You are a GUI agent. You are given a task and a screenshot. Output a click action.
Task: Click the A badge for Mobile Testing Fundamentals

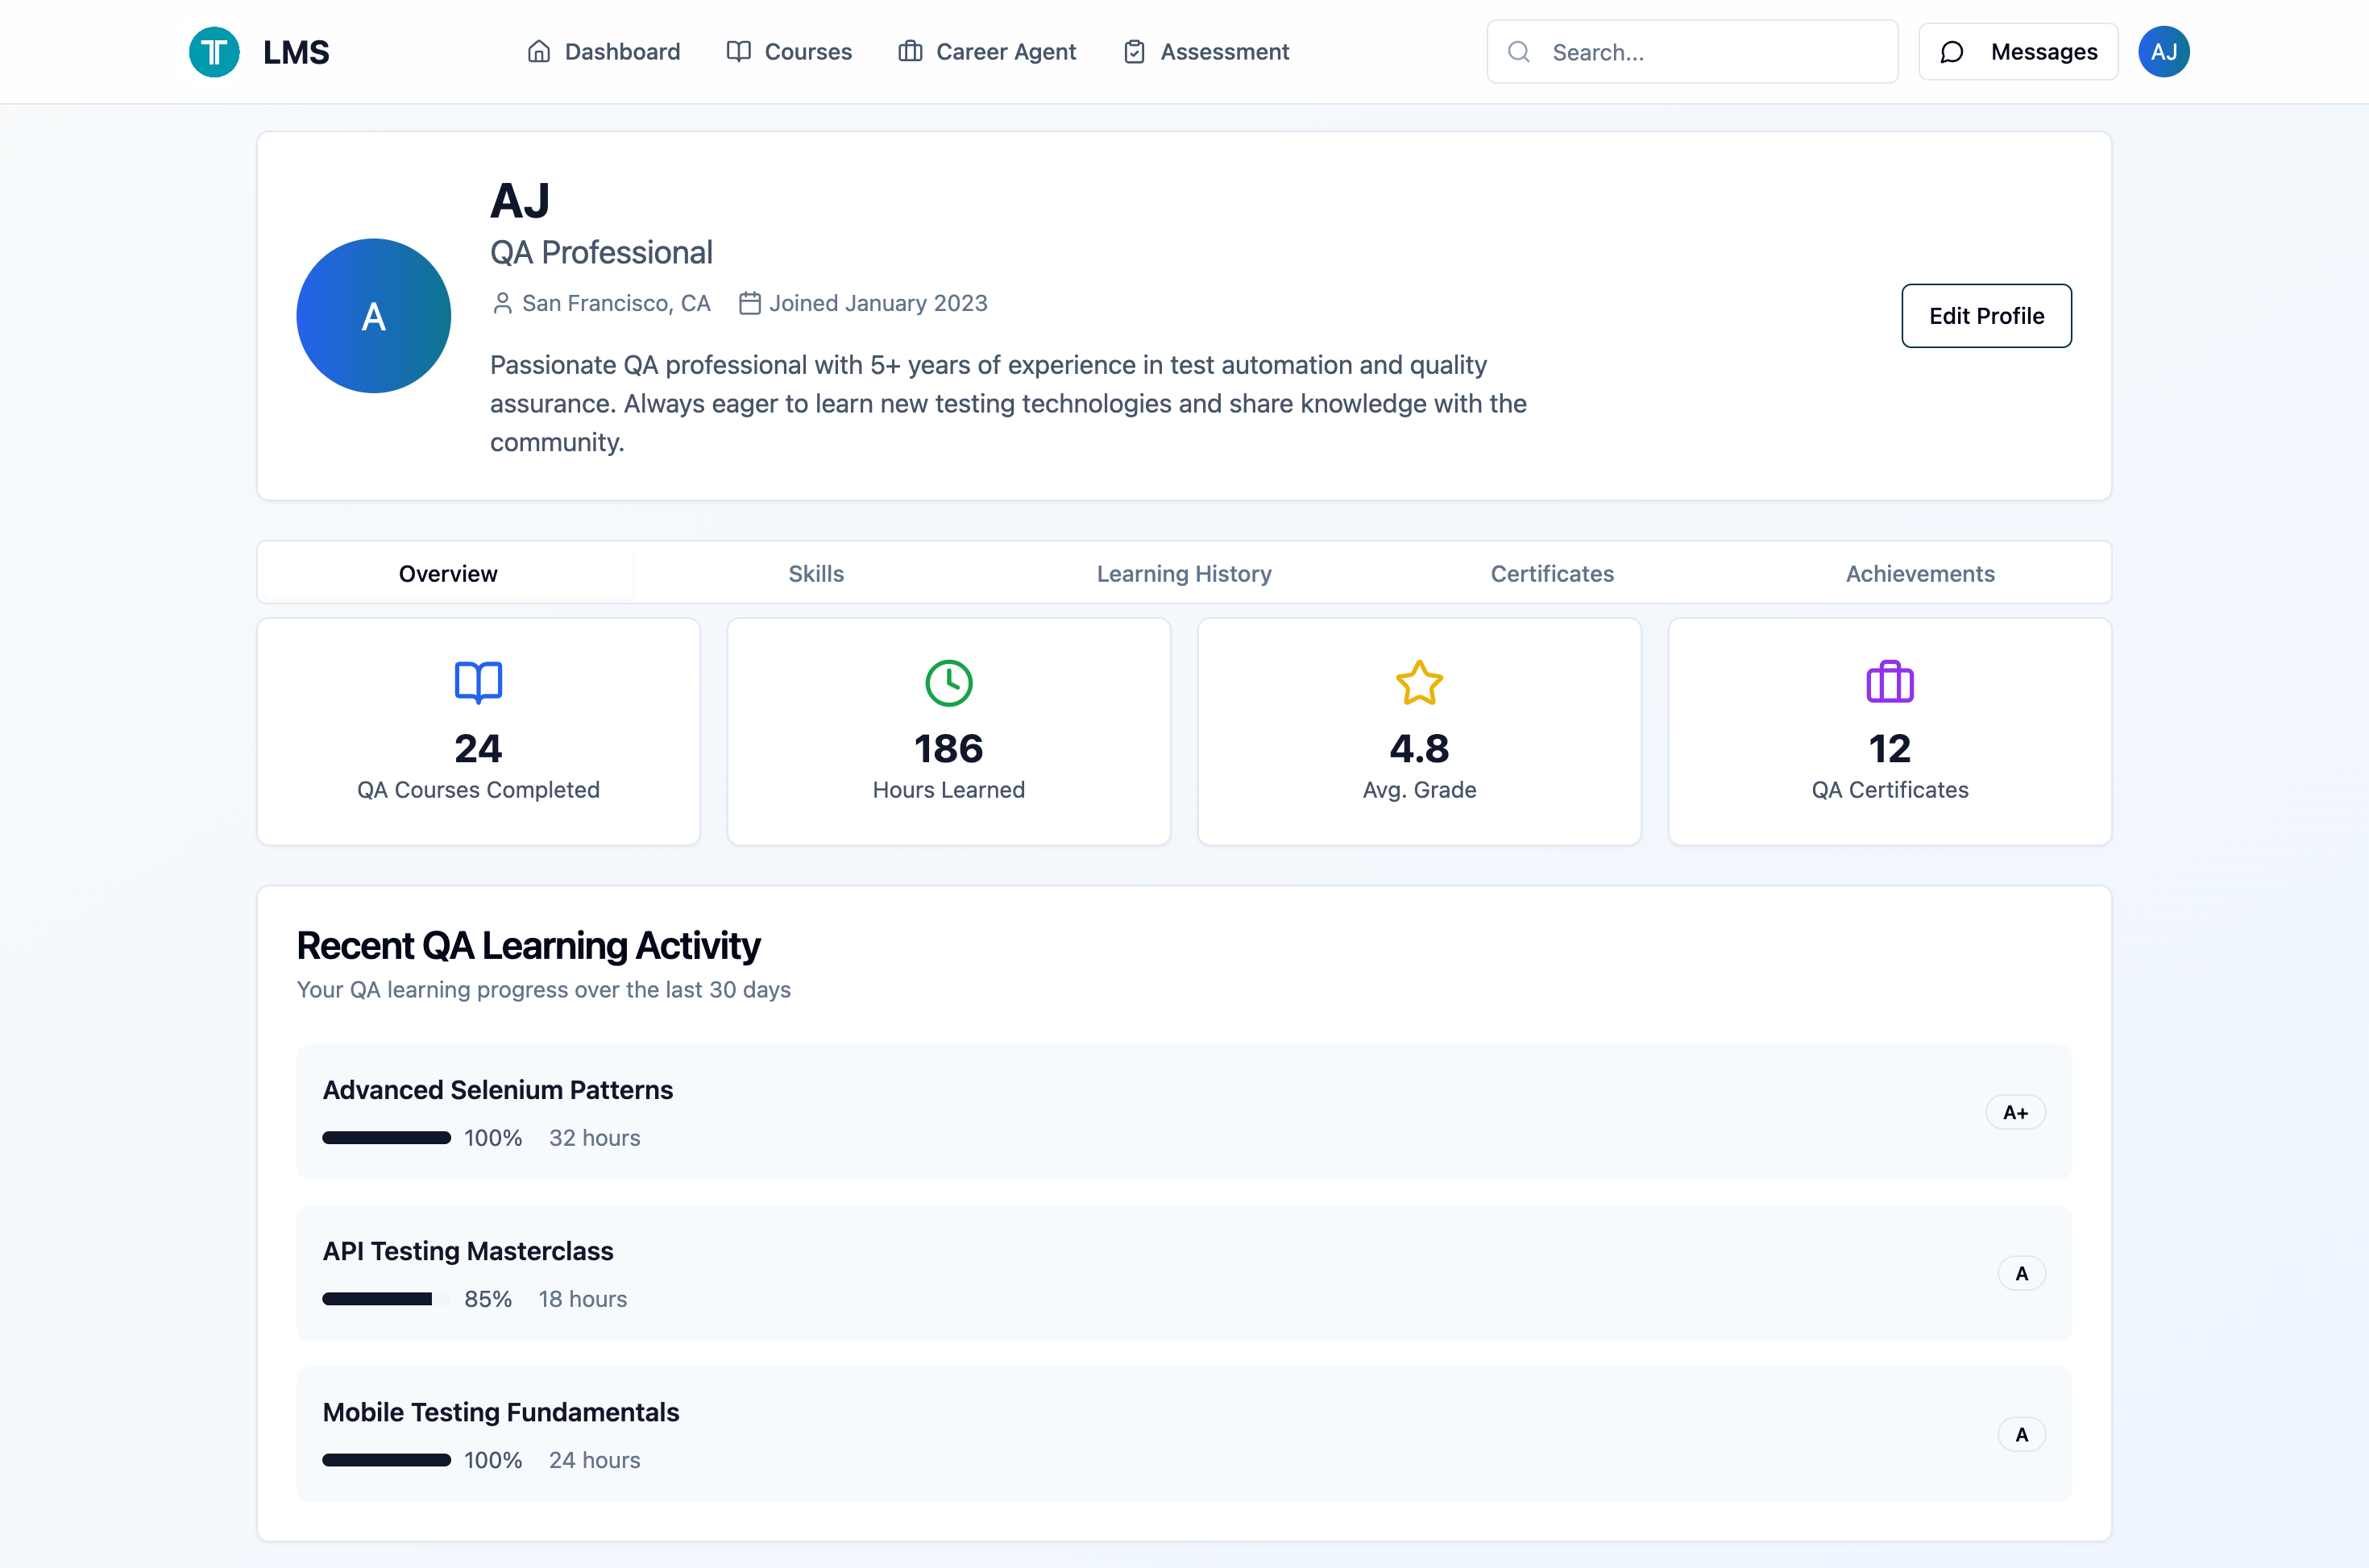[x=2021, y=1434]
